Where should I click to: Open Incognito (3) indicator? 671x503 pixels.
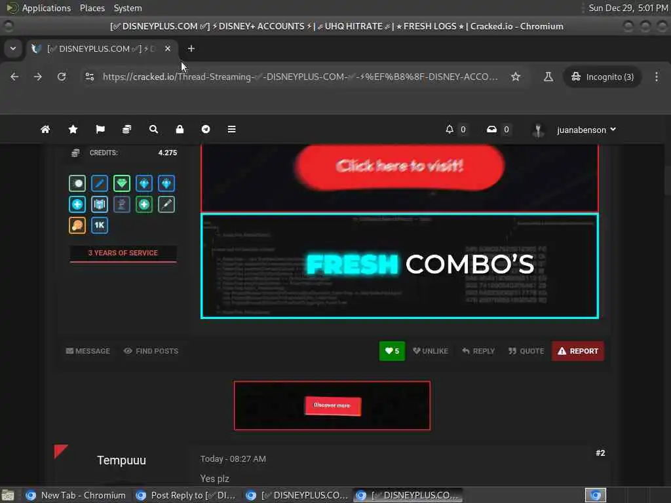(602, 77)
